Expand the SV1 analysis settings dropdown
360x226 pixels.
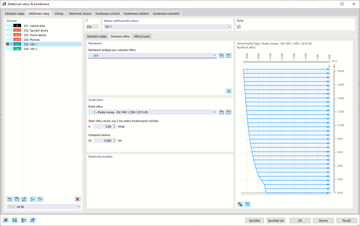215,55
